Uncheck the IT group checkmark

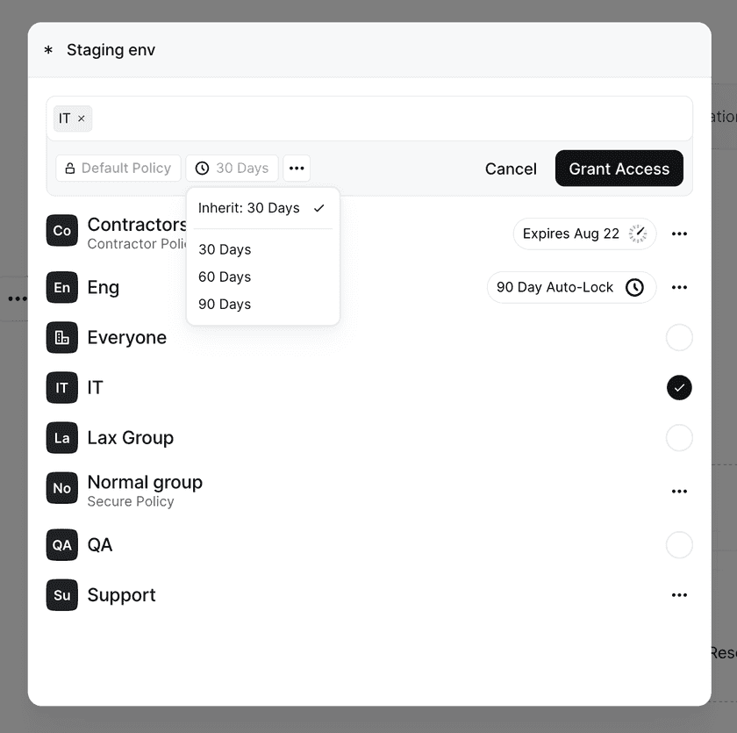(x=679, y=387)
